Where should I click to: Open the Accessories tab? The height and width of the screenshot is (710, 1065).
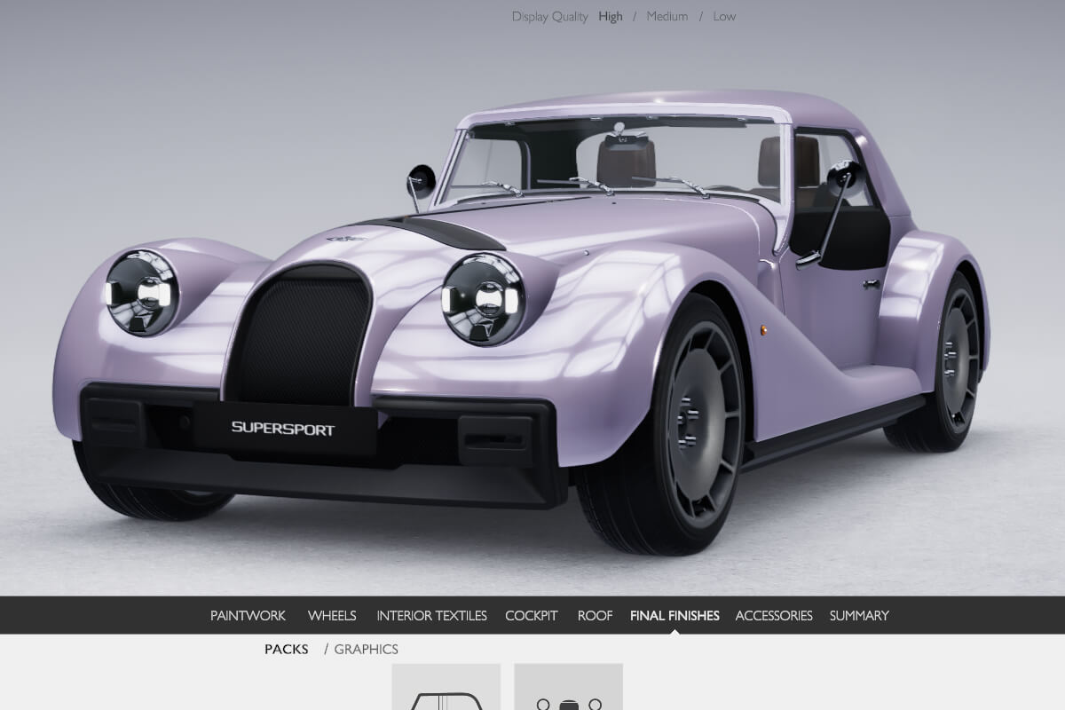click(x=774, y=615)
